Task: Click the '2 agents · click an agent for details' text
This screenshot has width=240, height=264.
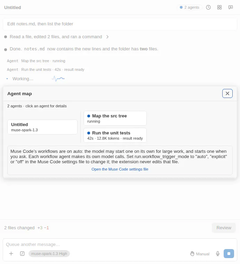Action: (37, 106)
